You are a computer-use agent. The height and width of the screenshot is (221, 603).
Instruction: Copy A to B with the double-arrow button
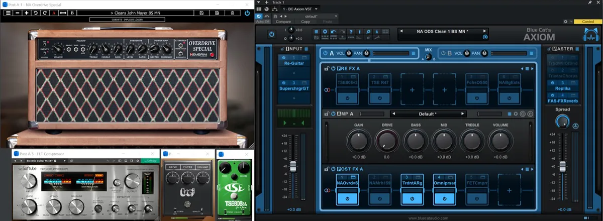click(63, 13)
